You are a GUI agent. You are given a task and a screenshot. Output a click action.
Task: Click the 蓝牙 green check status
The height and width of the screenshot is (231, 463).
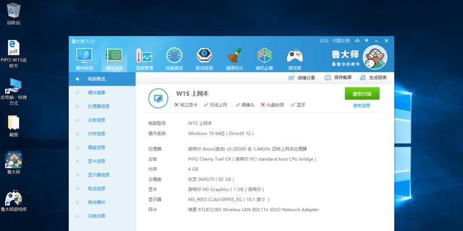(x=298, y=105)
